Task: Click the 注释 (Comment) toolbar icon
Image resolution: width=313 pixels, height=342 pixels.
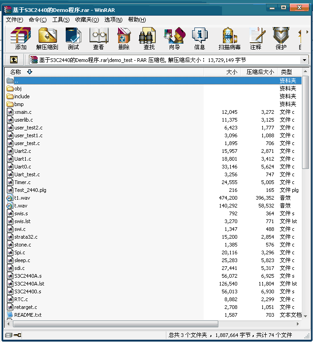Action: point(257,35)
